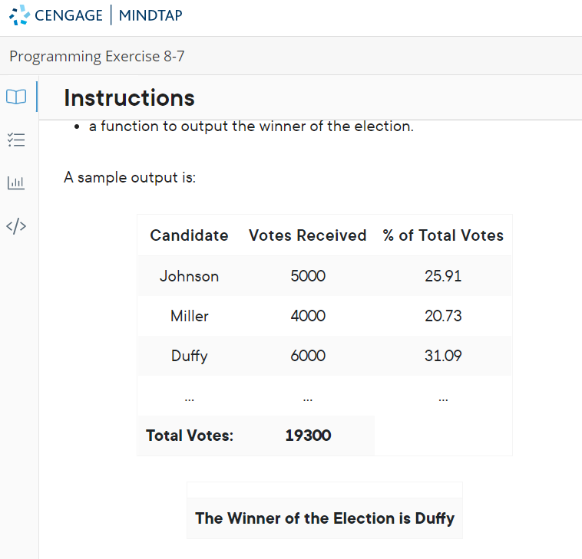Click the 25.91 percentage value

(x=443, y=276)
